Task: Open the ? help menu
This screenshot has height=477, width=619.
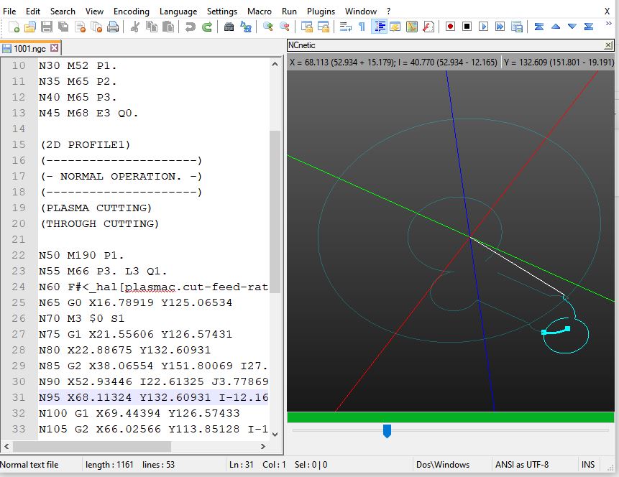Action: pyautogui.click(x=388, y=11)
